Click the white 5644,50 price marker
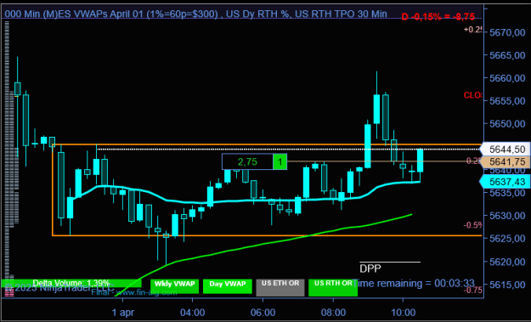The width and height of the screenshot is (531, 322). [506, 150]
